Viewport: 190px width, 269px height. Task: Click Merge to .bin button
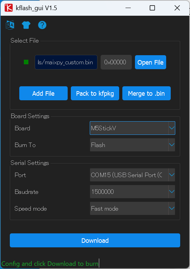pyautogui.click(x=147, y=93)
